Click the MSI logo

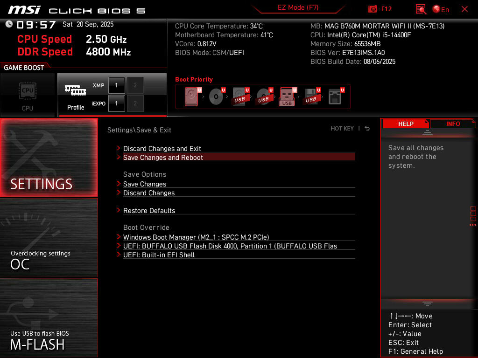(x=24, y=10)
